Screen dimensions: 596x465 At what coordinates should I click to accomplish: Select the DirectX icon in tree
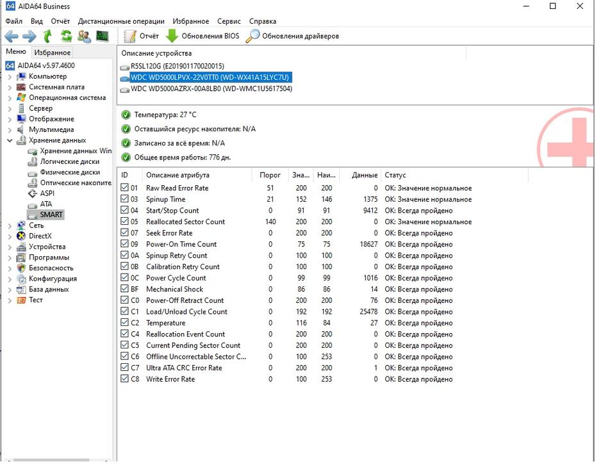coord(21,236)
